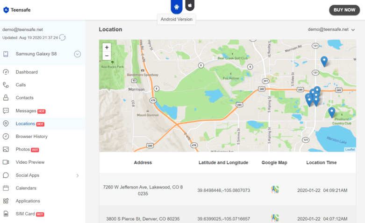Select the northernmost blue map marker
Screen dimensions: 365x223
324,61
